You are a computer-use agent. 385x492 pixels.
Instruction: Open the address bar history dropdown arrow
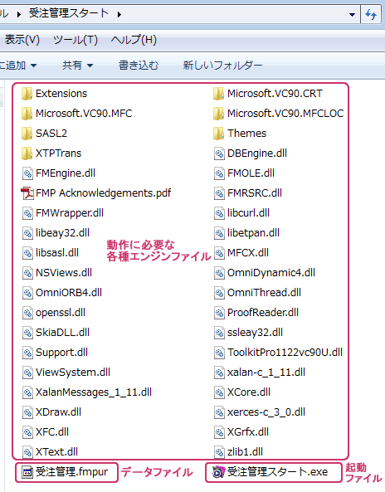pos(352,14)
